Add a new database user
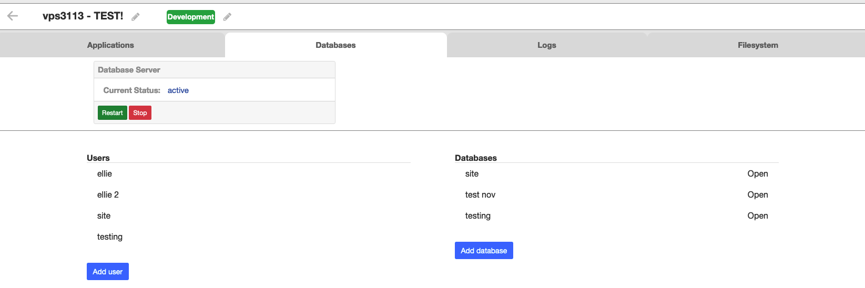Image resolution: width=865 pixels, height=288 pixels. tap(108, 272)
